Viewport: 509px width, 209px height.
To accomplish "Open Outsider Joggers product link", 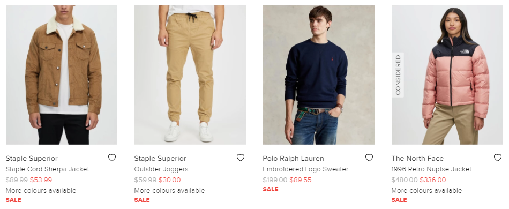I will pos(161,169).
